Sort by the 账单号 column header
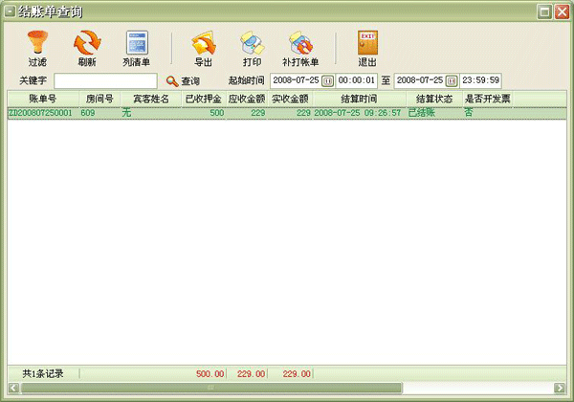This screenshot has height=402, width=574. point(43,99)
